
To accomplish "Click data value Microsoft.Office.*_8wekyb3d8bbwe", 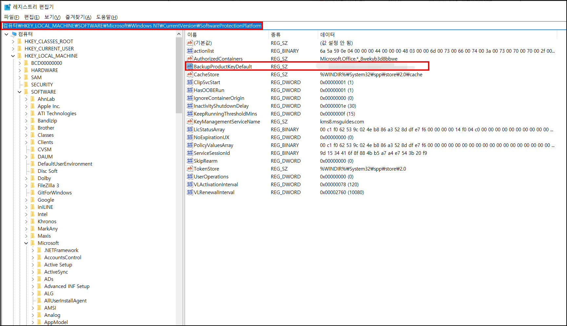I will 359,59.
